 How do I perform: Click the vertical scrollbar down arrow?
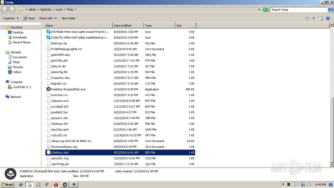tap(332, 164)
